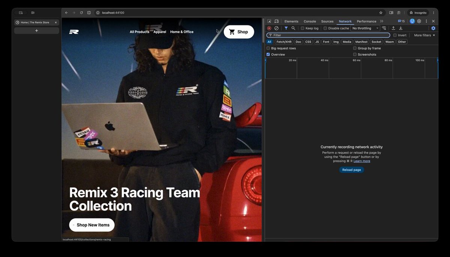The image size is (450, 257).
Task: Clear the network log
Action: [276, 28]
